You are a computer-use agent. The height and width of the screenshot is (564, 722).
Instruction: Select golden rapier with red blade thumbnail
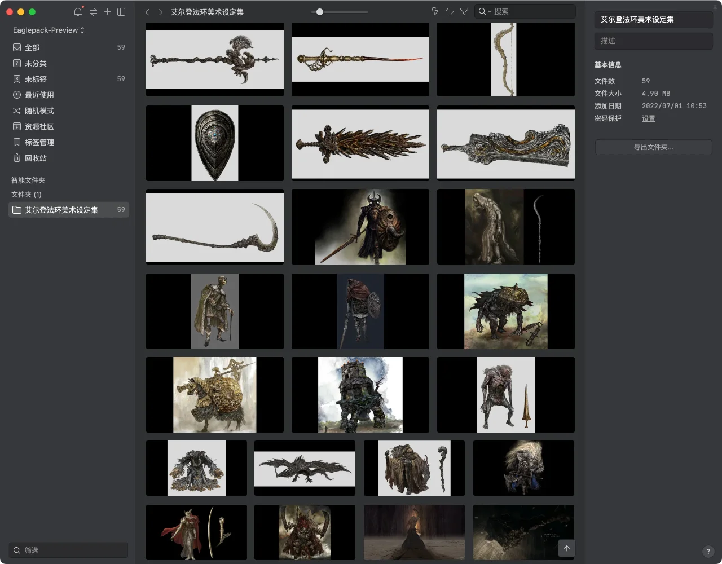click(x=360, y=59)
